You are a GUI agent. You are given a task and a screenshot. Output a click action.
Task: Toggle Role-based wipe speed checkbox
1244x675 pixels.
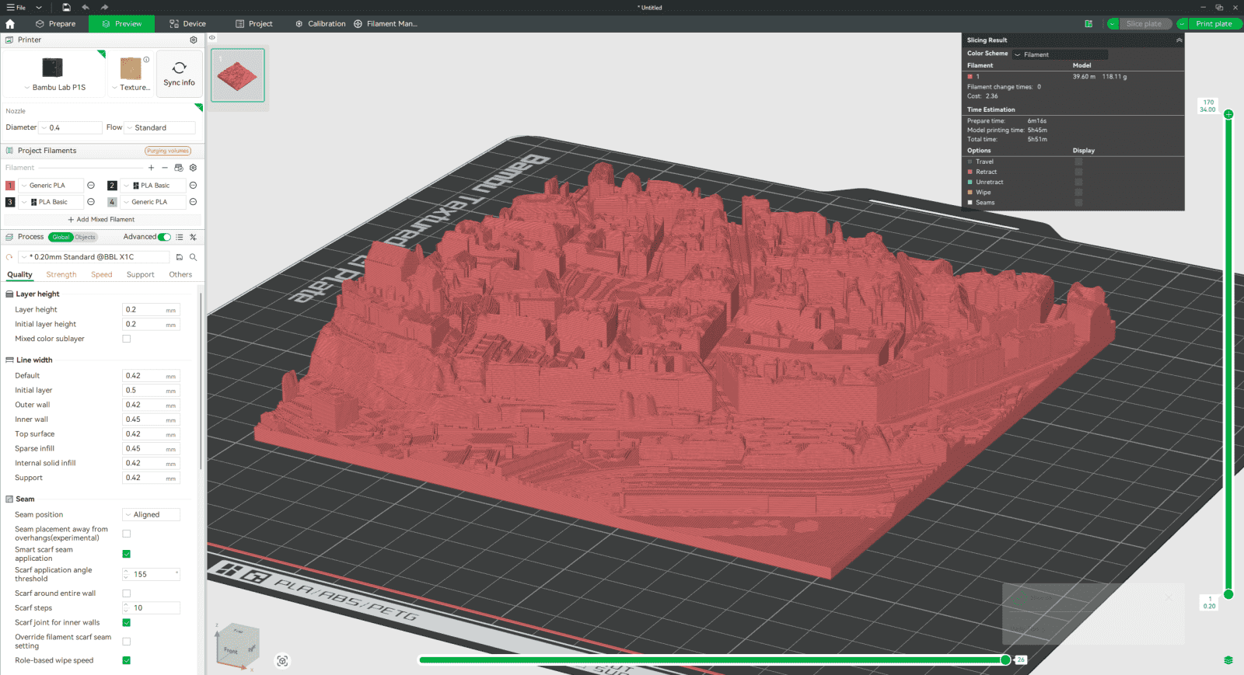pos(127,660)
